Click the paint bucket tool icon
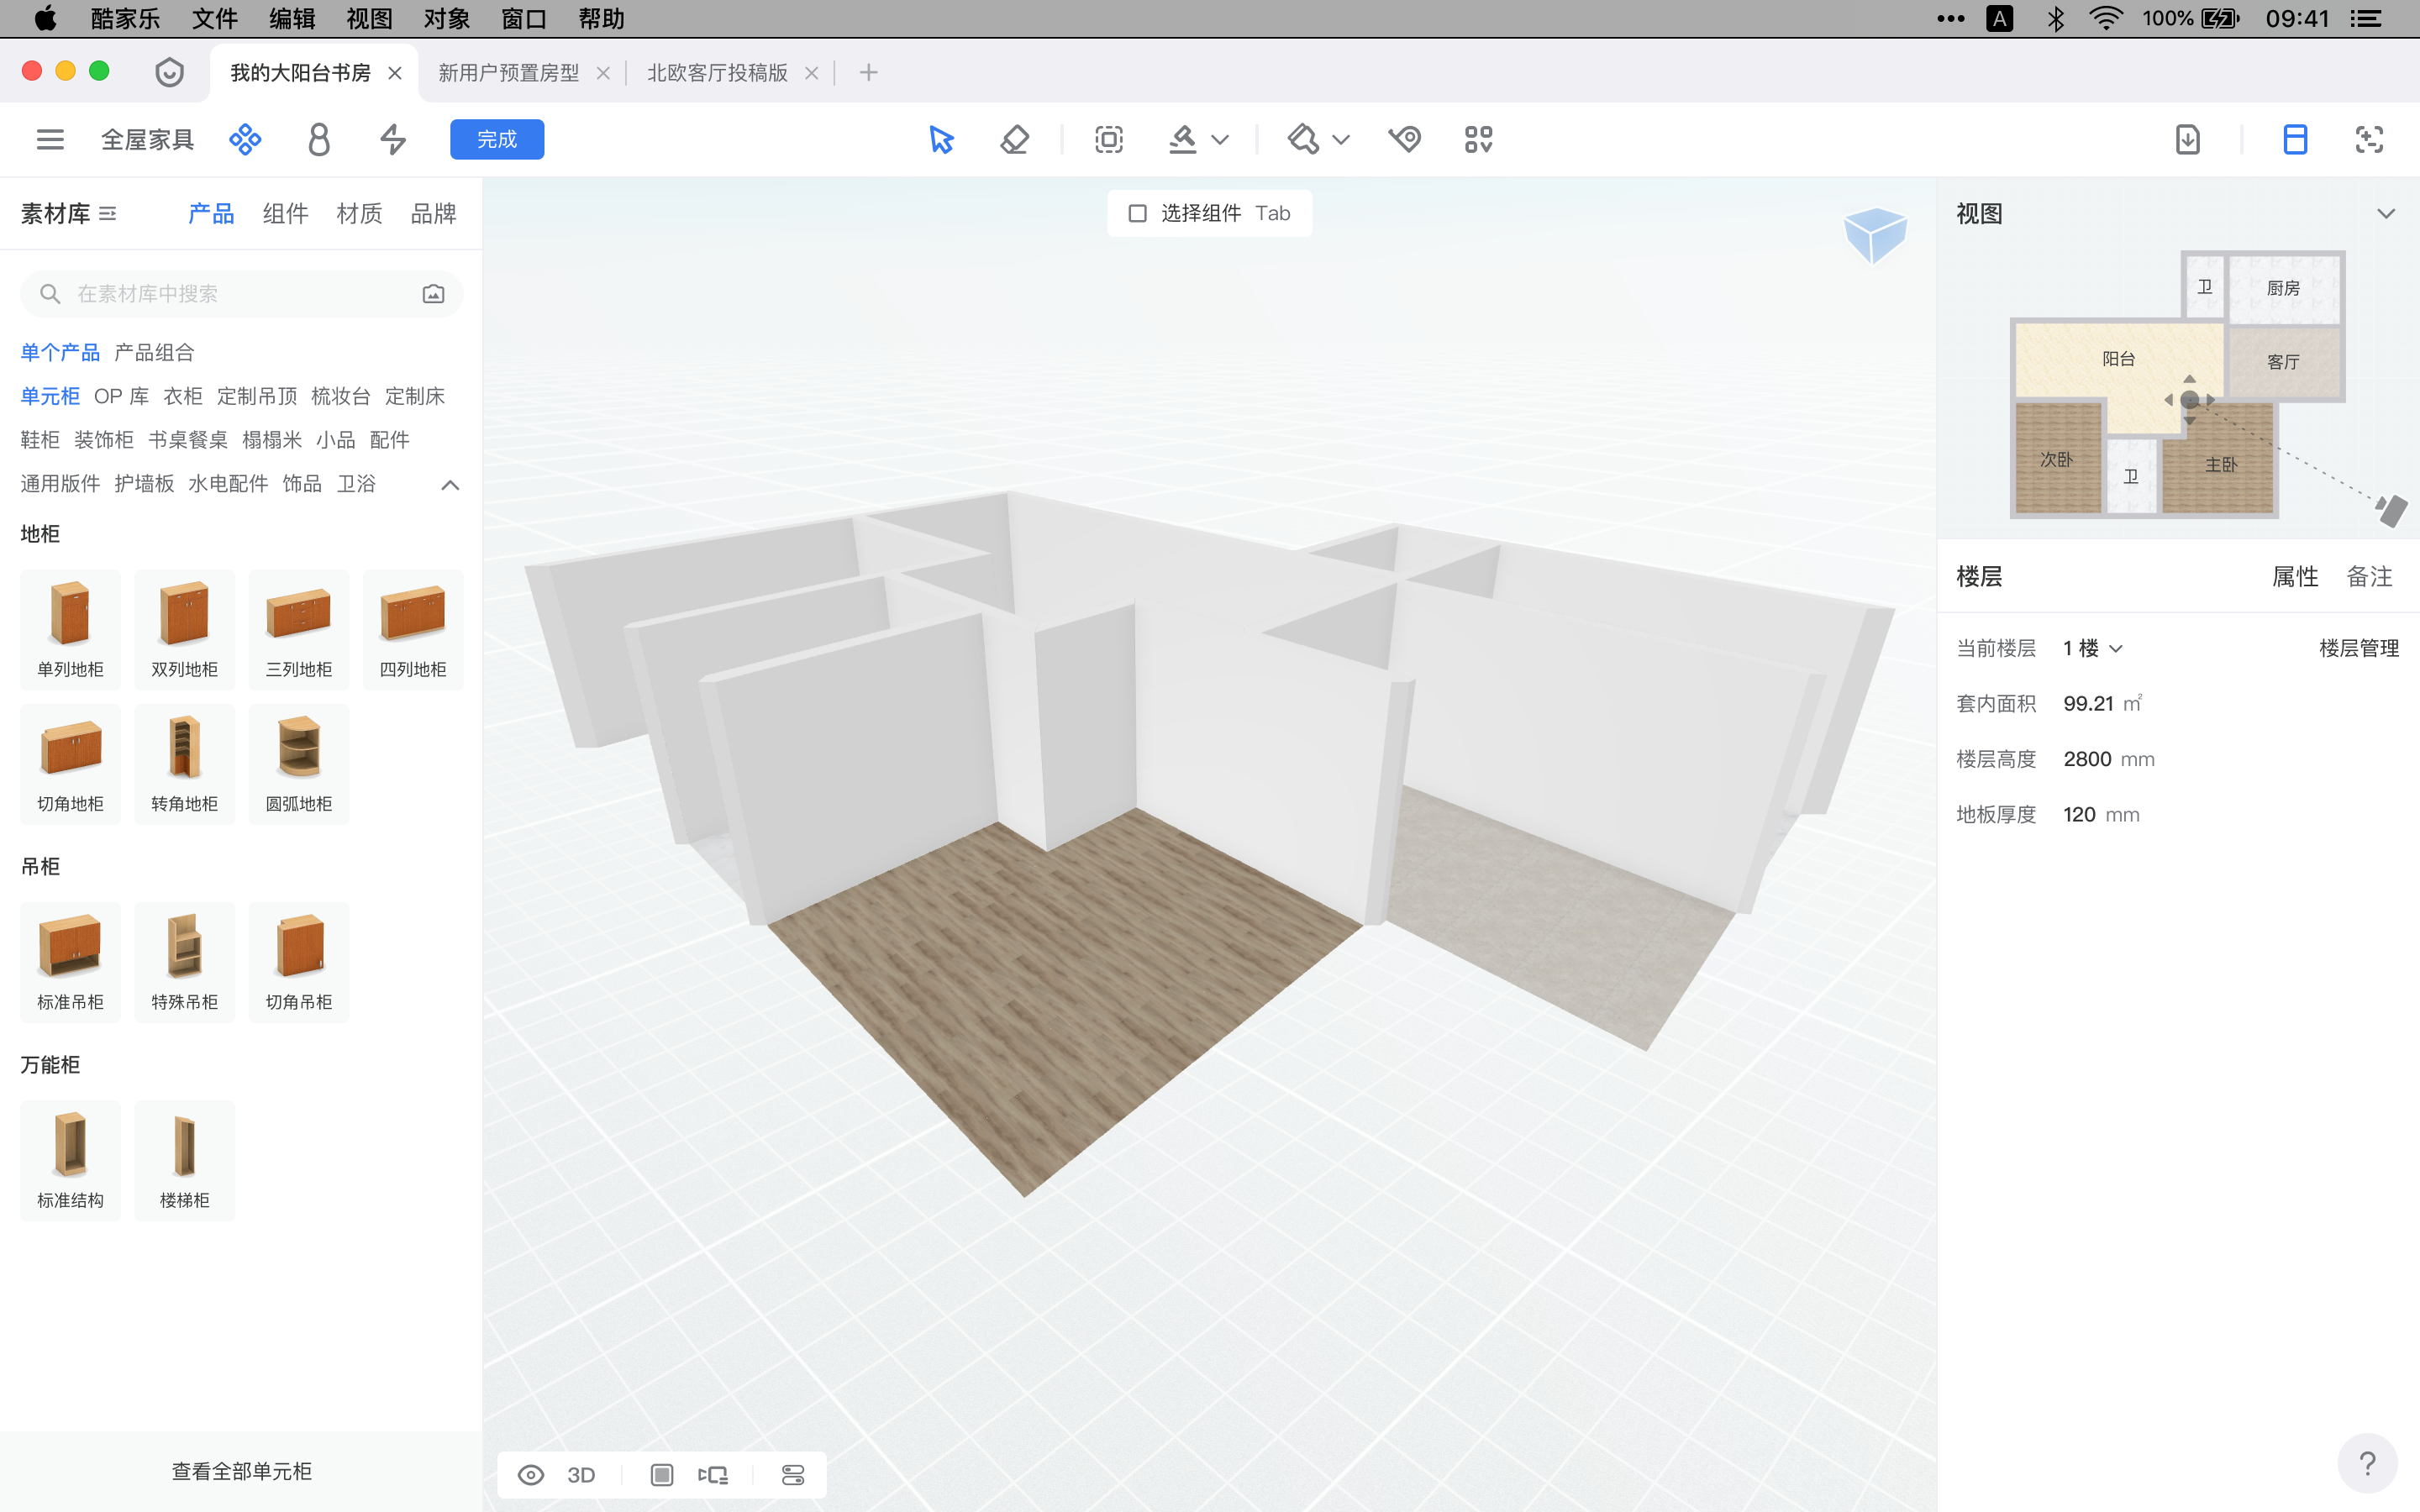This screenshot has height=1512, width=2420. (x=1303, y=139)
